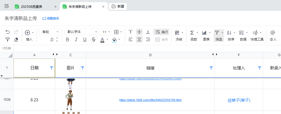Toggle text wrap (换行)
Image resolution: width=281 pixels, height=114 pixels.
pyautogui.click(x=161, y=32)
